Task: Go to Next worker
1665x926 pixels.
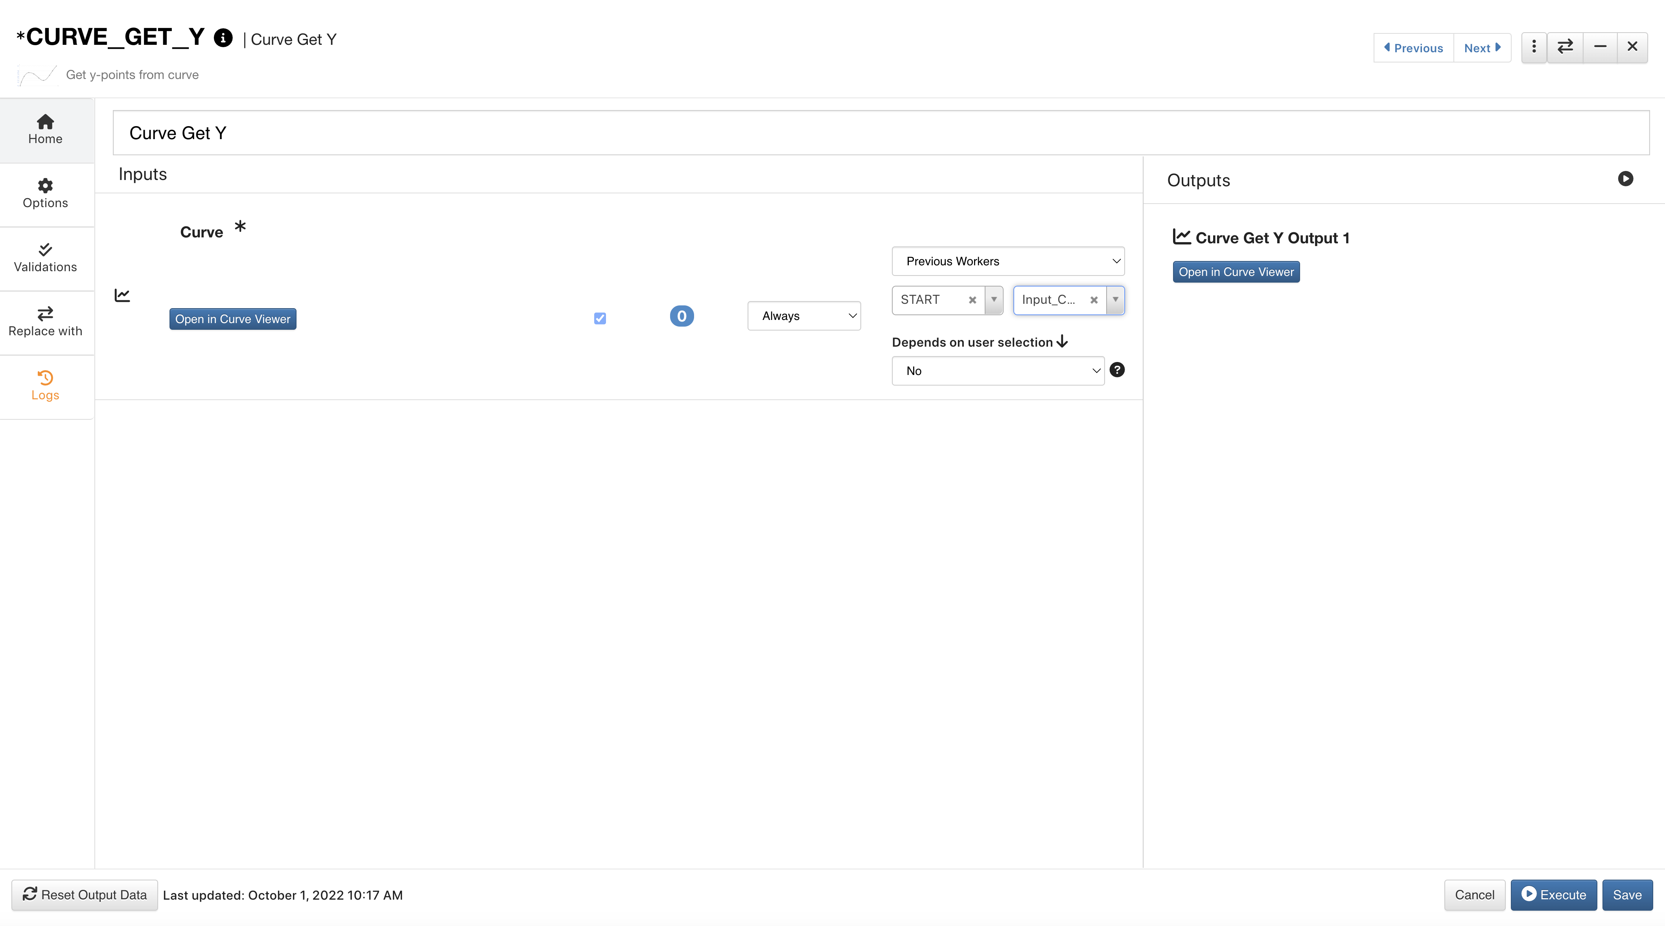Action: click(1482, 48)
